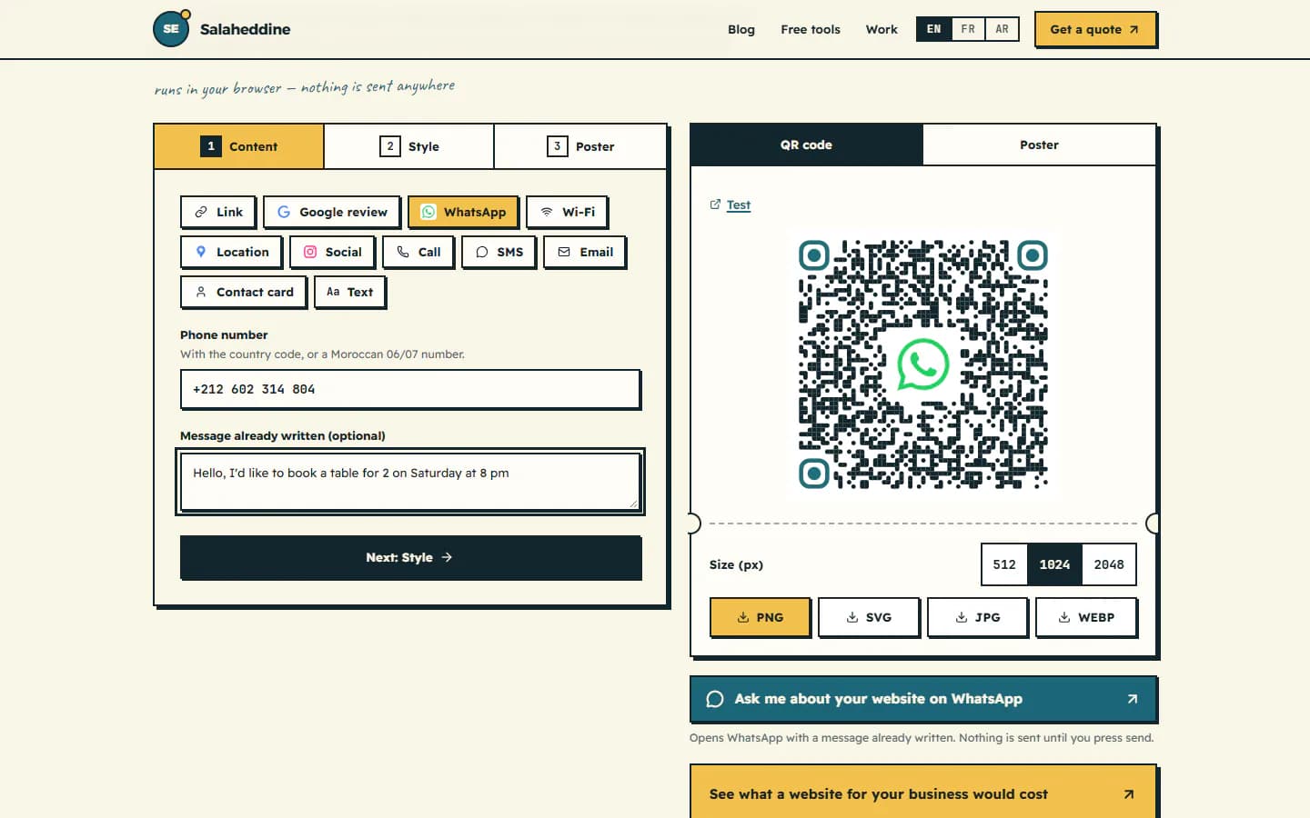Choose the Location QR type
This screenshot has width=1310, height=818.
(x=231, y=252)
